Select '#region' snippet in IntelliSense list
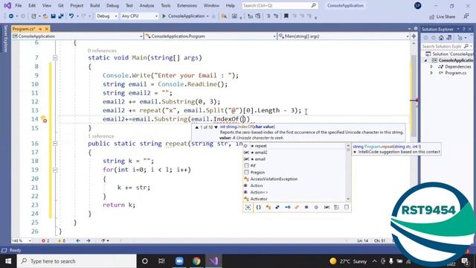Viewport: 476px width, 268px height. click(x=295, y=172)
